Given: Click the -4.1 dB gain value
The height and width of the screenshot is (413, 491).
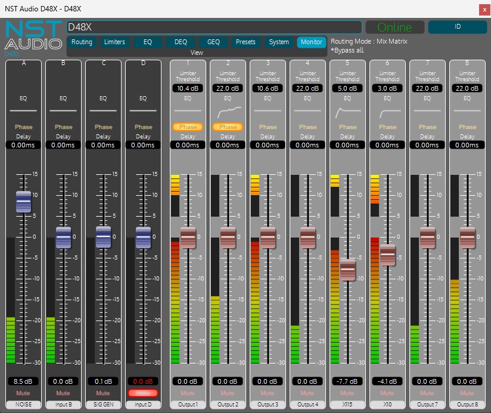Looking at the screenshot, I should point(387,381).
